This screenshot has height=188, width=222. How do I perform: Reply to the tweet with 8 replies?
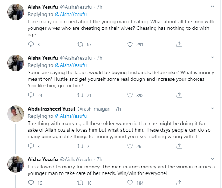pyautogui.click(x=31, y=44)
